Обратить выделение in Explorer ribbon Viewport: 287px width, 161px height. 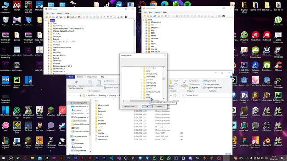(212, 88)
